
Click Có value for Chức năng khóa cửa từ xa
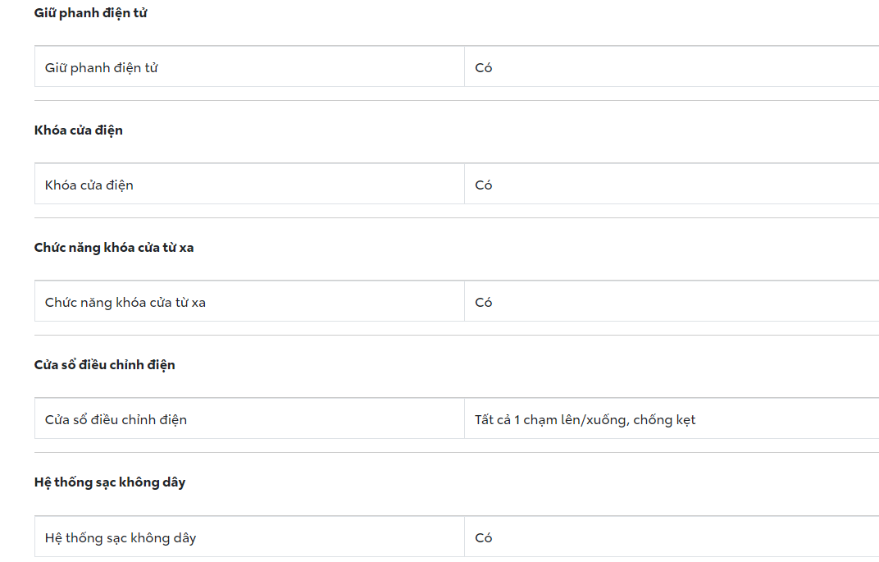point(484,303)
